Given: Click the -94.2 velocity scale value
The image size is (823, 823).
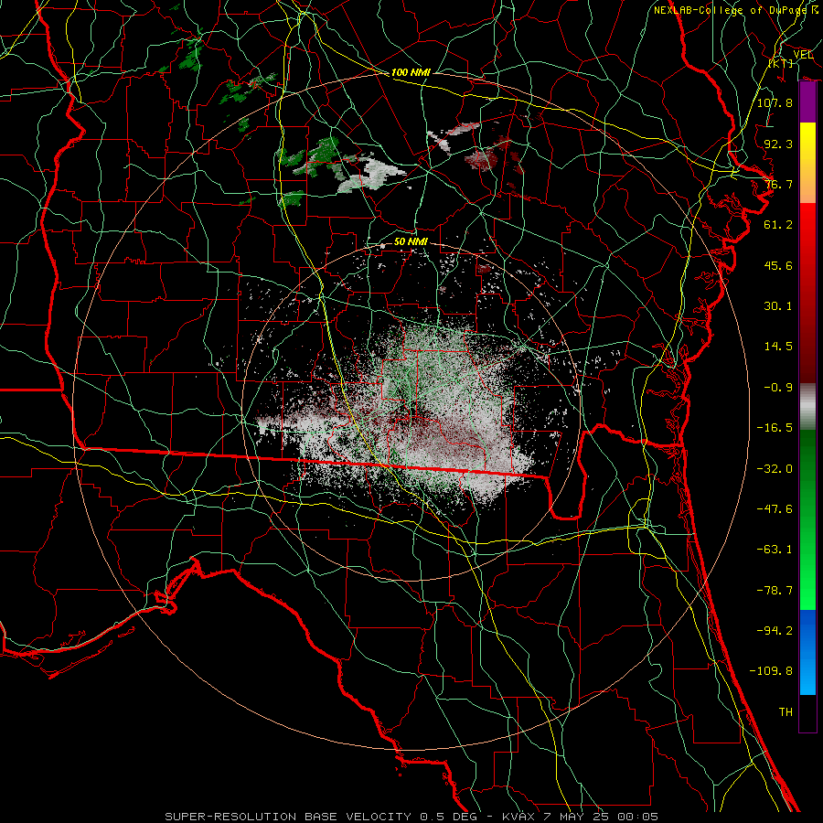Looking at the screenshot, I should [x=775, y=631].
